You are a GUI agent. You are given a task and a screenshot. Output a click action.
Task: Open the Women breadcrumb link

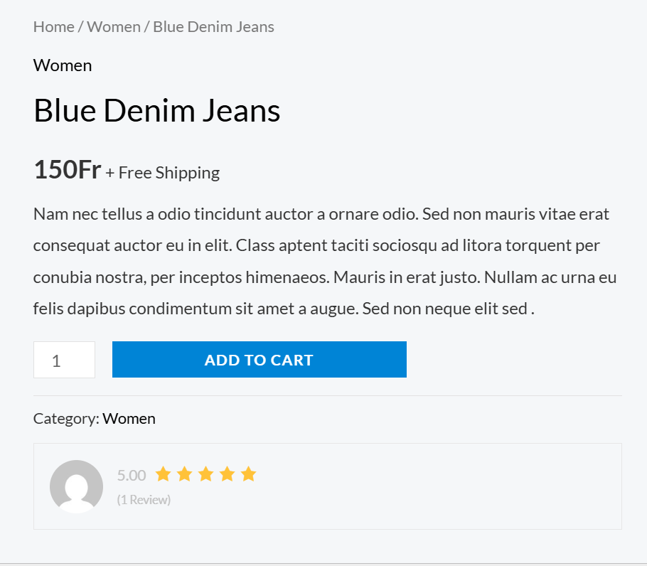point(114,27)
